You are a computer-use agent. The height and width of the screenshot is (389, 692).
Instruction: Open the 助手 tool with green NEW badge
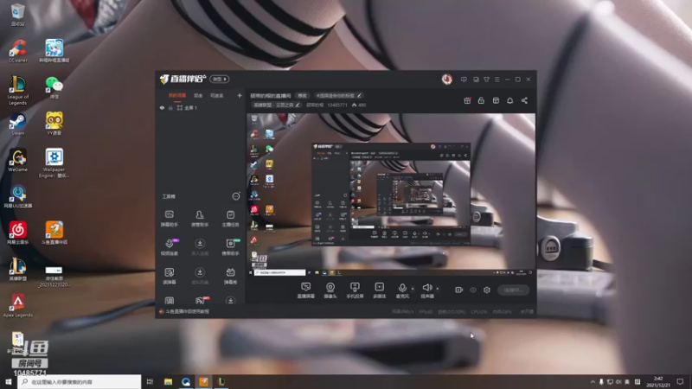coord(230,247)
